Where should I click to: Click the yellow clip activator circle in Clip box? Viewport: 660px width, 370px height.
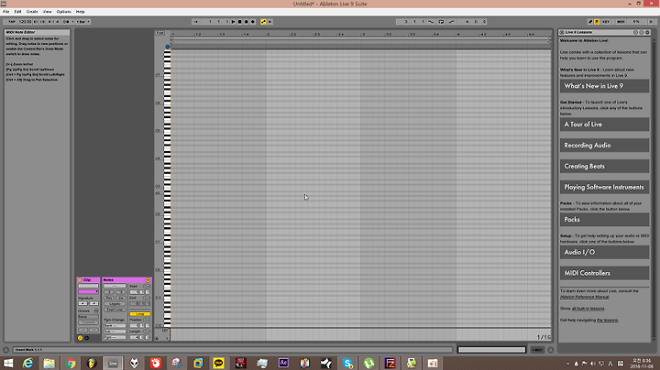tap(80, 280)
